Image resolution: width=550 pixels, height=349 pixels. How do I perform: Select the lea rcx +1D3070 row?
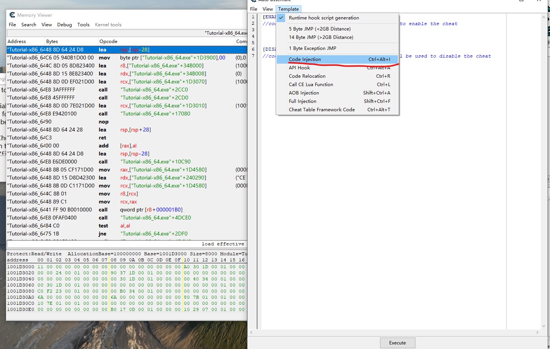(x=127, y=82)
